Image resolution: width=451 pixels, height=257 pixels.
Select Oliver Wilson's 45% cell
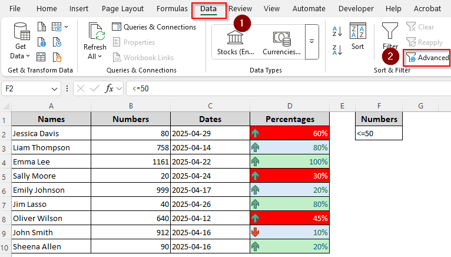290,218
